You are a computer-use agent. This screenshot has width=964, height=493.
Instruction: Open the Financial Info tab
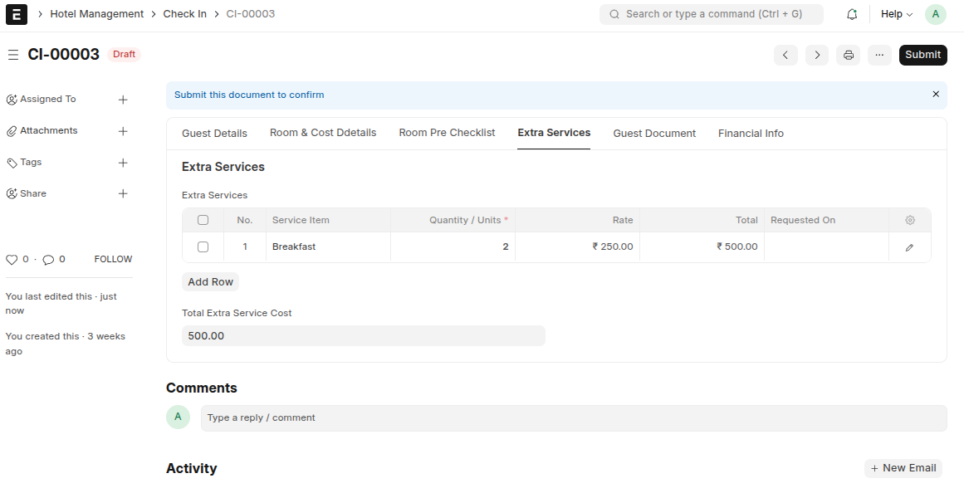point(751,133)
